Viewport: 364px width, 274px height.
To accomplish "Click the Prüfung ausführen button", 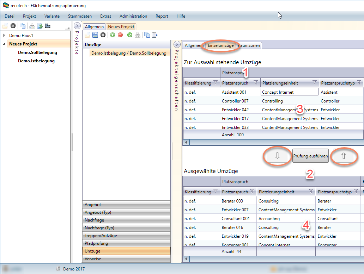I will 310,156.
